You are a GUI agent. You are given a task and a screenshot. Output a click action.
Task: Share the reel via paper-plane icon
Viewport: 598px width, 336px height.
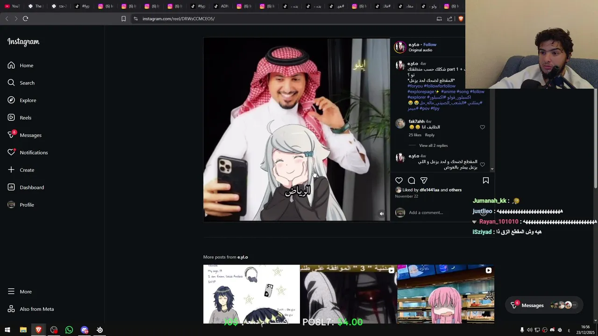[424, 181]
